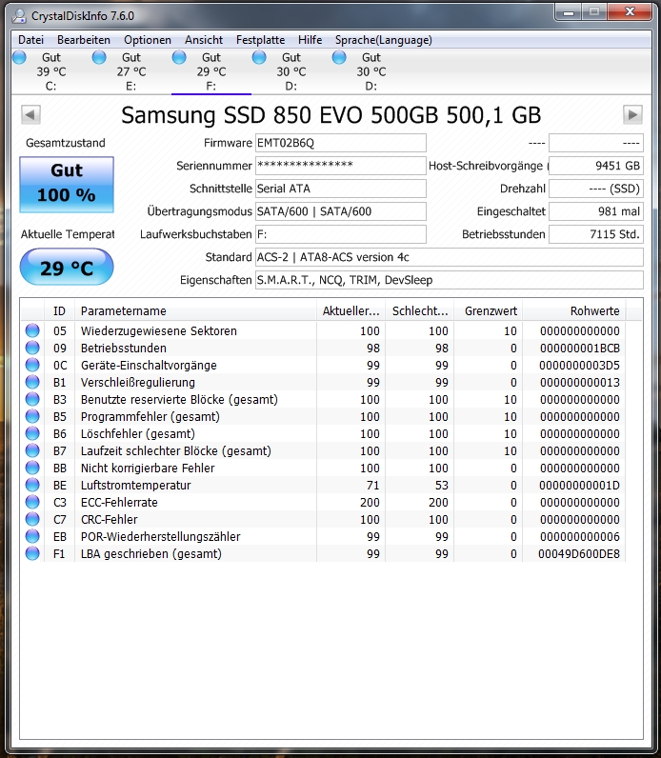Click the blue orb of row 09
This screenshot has width=661, height=758.
coord(32,349)
